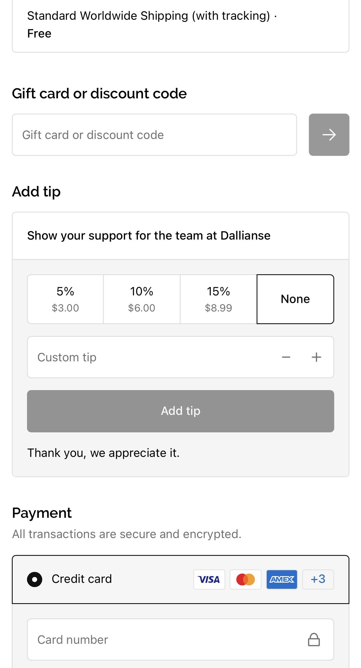The height and width of the screenshot is (668, 361).
Task: Select the None tip option
Action: (x=295, y=299)
